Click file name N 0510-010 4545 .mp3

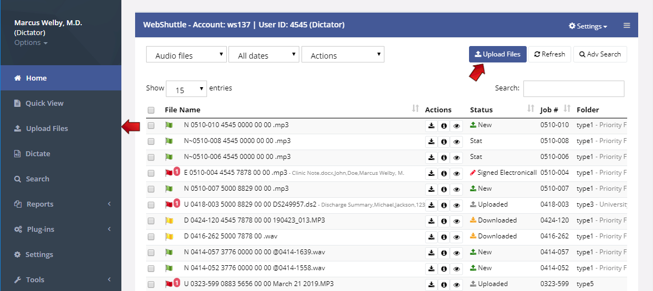click(x=236, y=125)
